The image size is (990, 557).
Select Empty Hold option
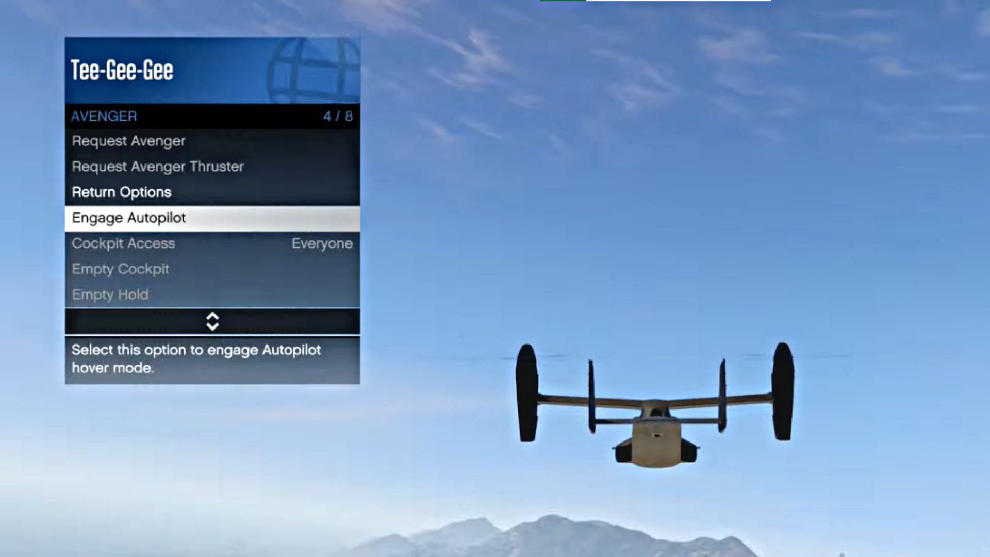tap(213, 294)
